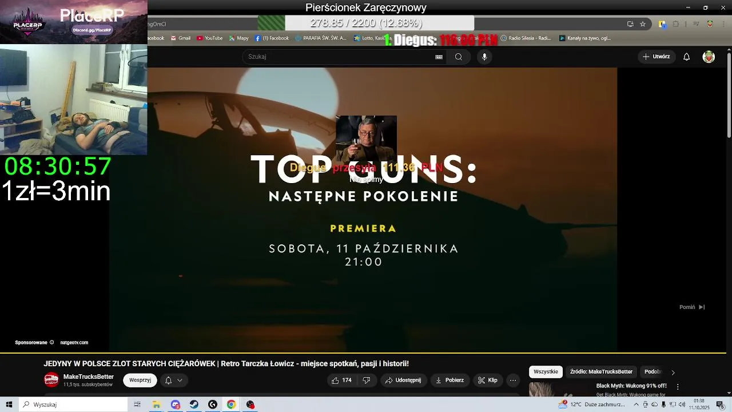Open the purple taskbar app with badge

(x=175, y=405)
